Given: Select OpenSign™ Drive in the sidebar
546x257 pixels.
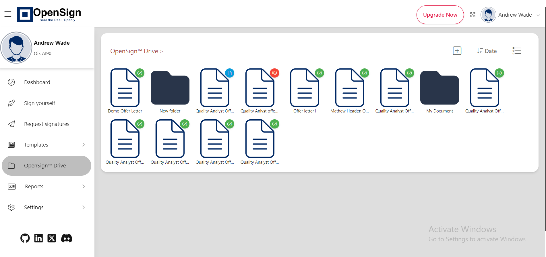Looking at the screenshot, I should pos(47,166).
